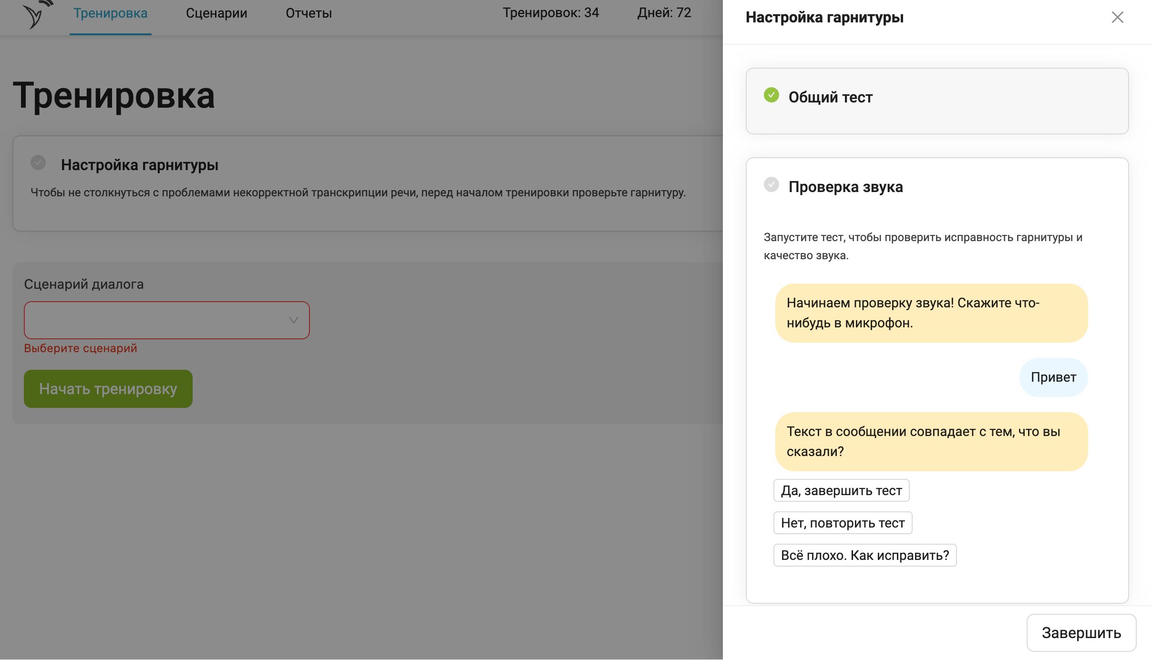1152x660 pixels.
Task: Switch to the Сценарии tab
Action: (x=216, y=13)
